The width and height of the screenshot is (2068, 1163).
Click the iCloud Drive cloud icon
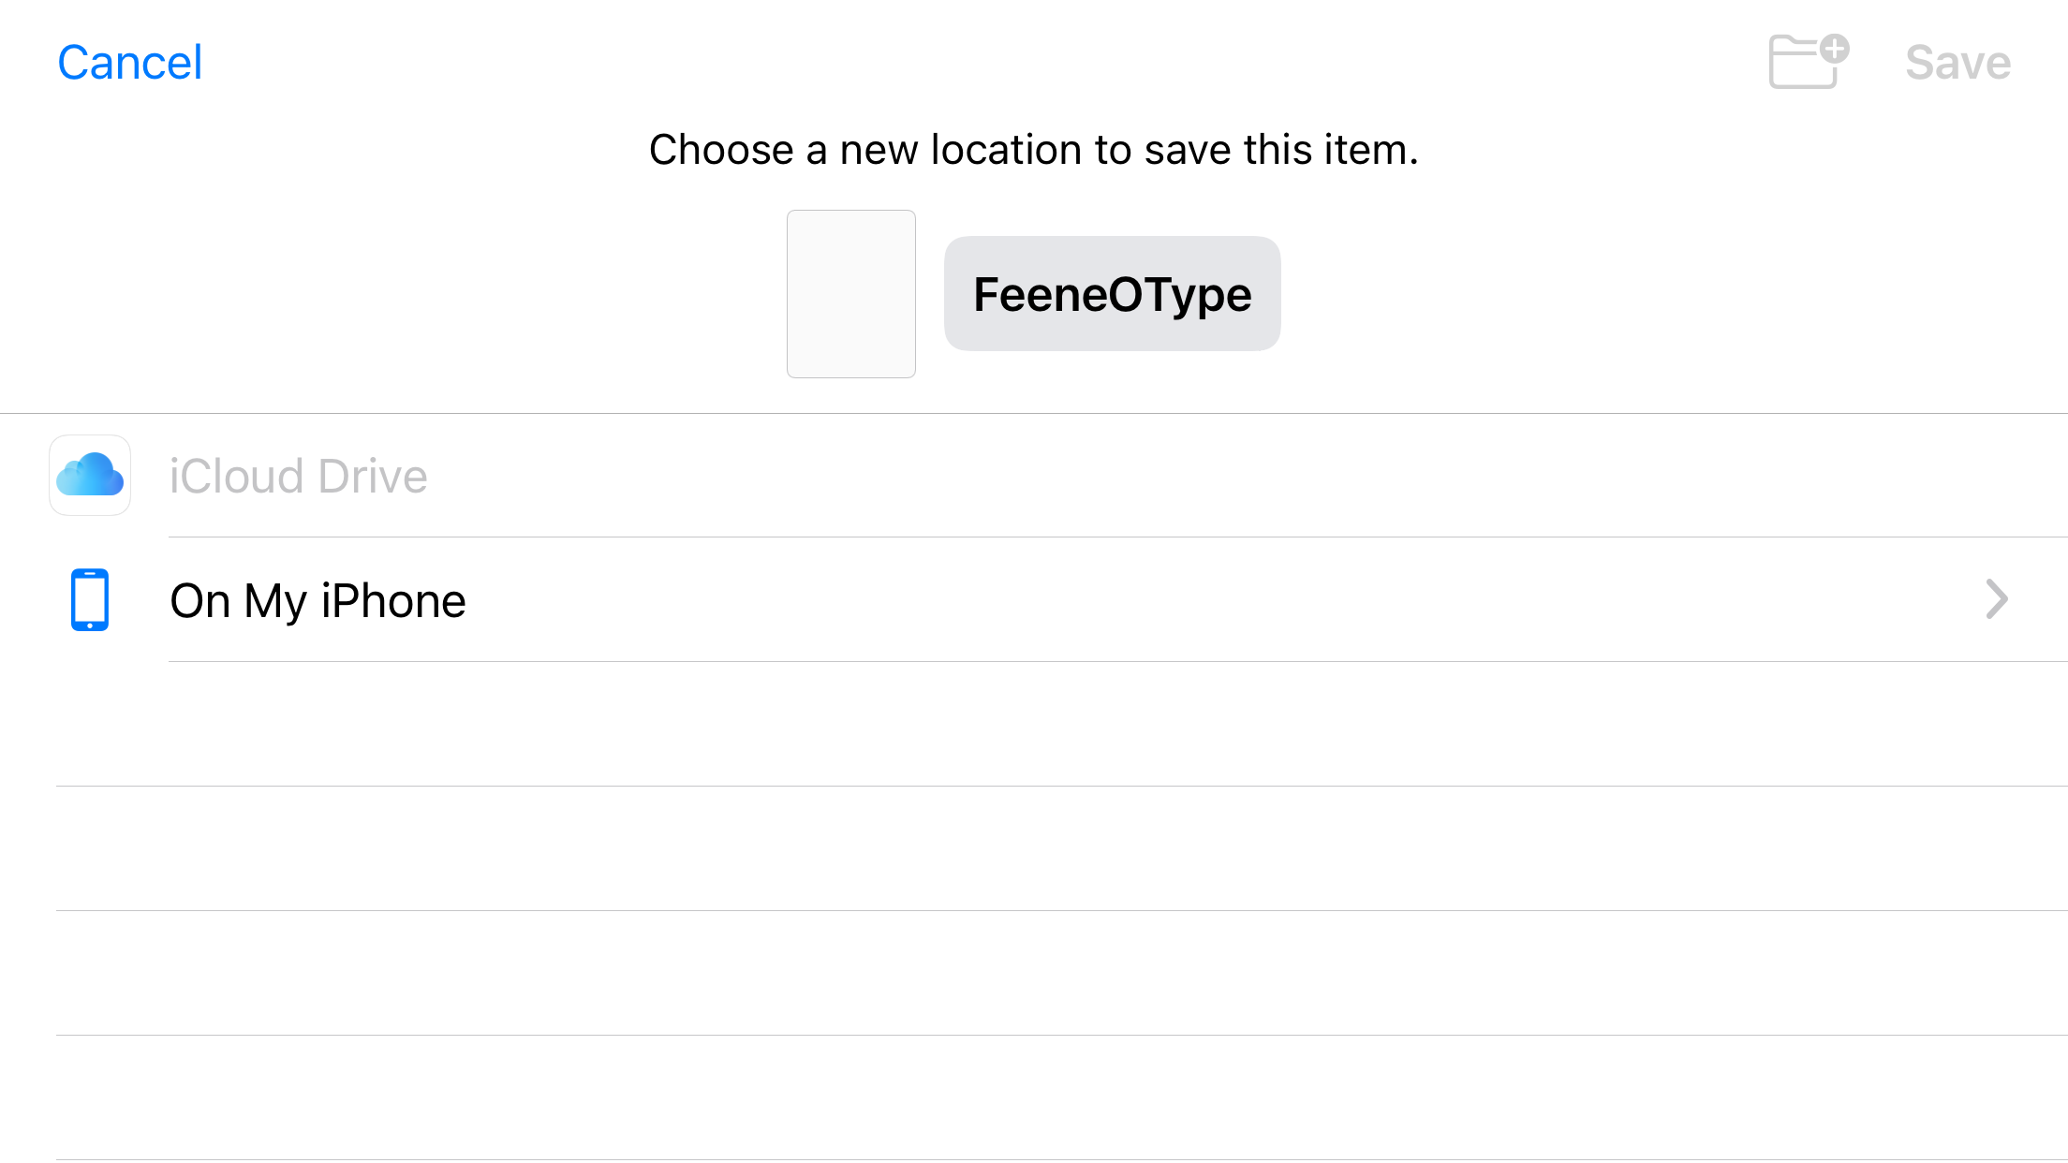coord(90,475)
